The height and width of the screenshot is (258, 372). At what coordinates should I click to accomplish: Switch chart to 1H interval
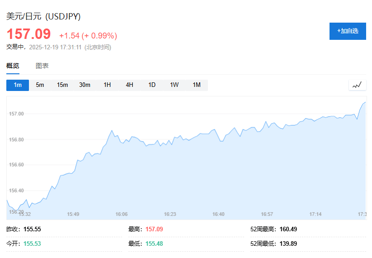tap(107, 85)
